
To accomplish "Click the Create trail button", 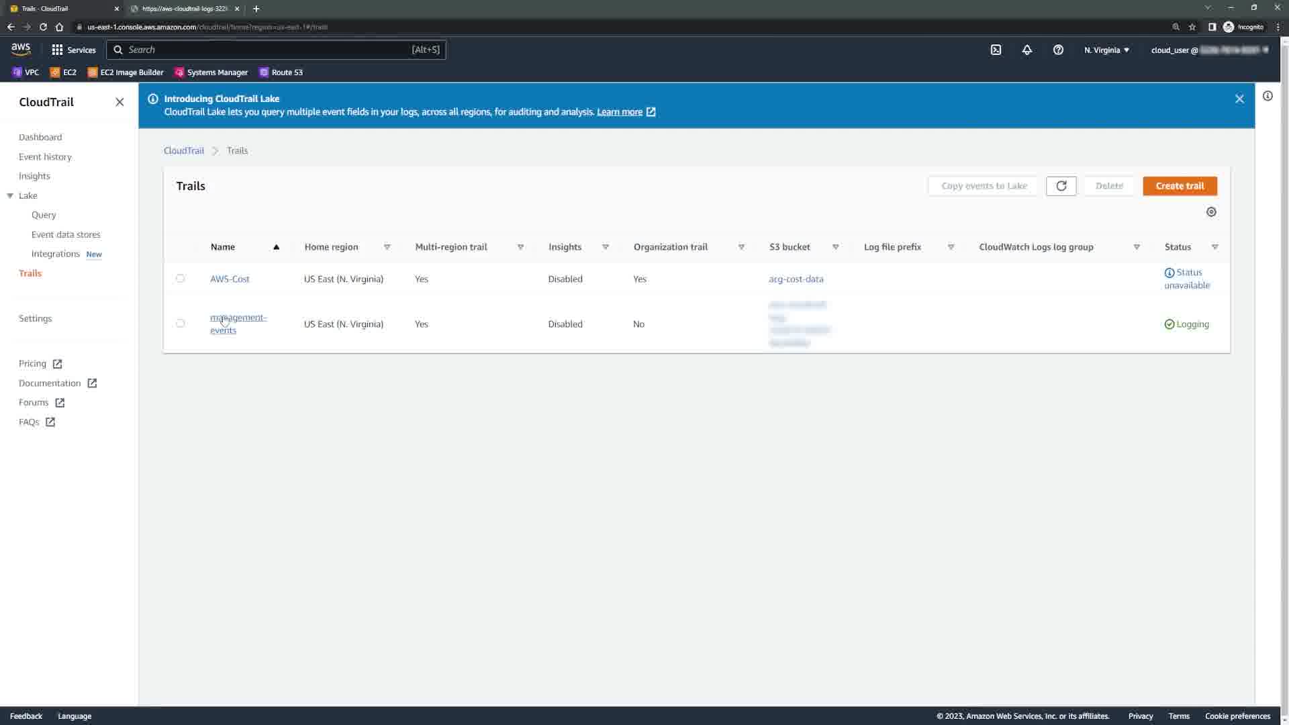I will tap(1180, 186).
